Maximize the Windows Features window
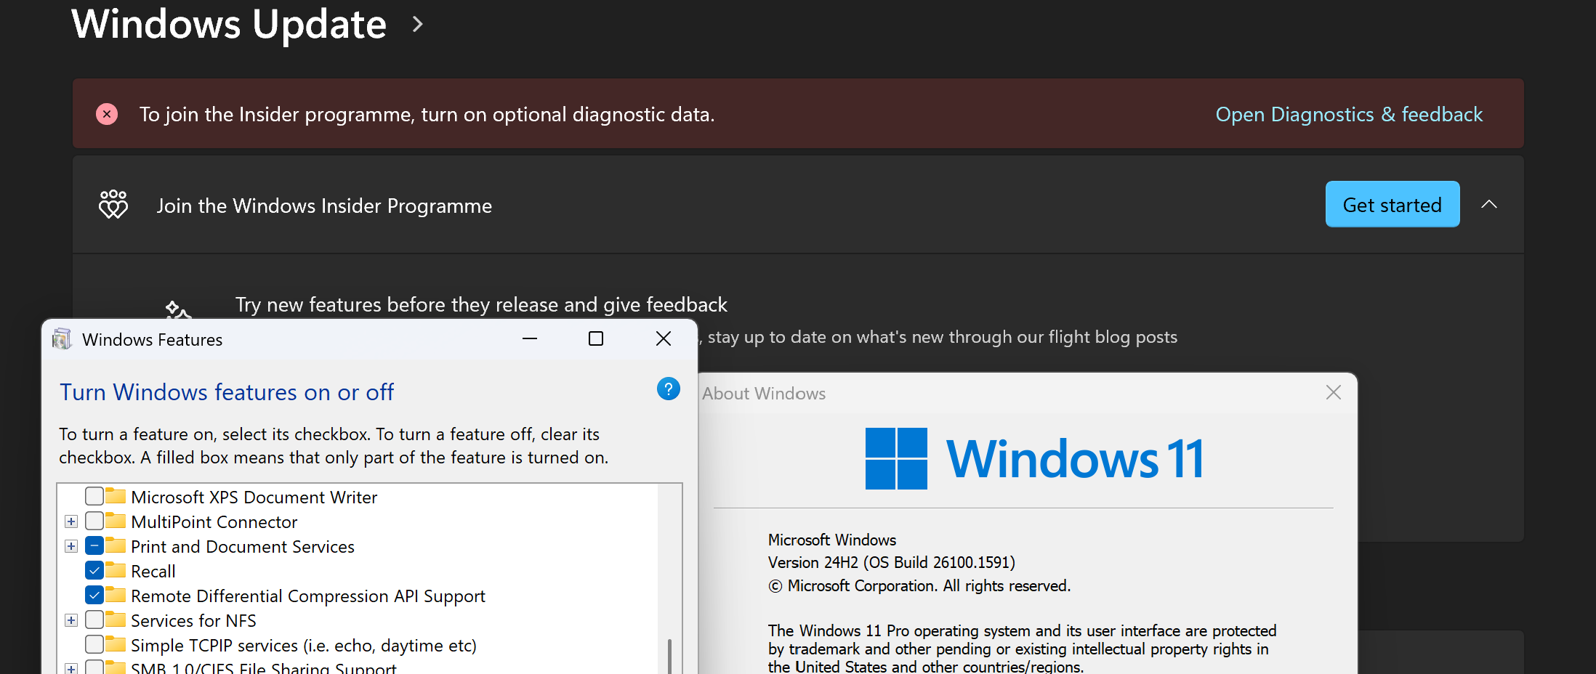 pyautogui.click(x=596, y=338)
